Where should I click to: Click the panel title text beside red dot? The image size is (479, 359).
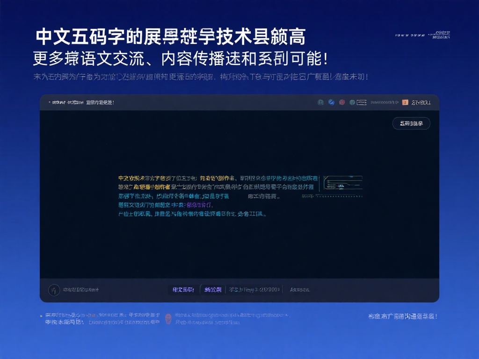[83, 102]
